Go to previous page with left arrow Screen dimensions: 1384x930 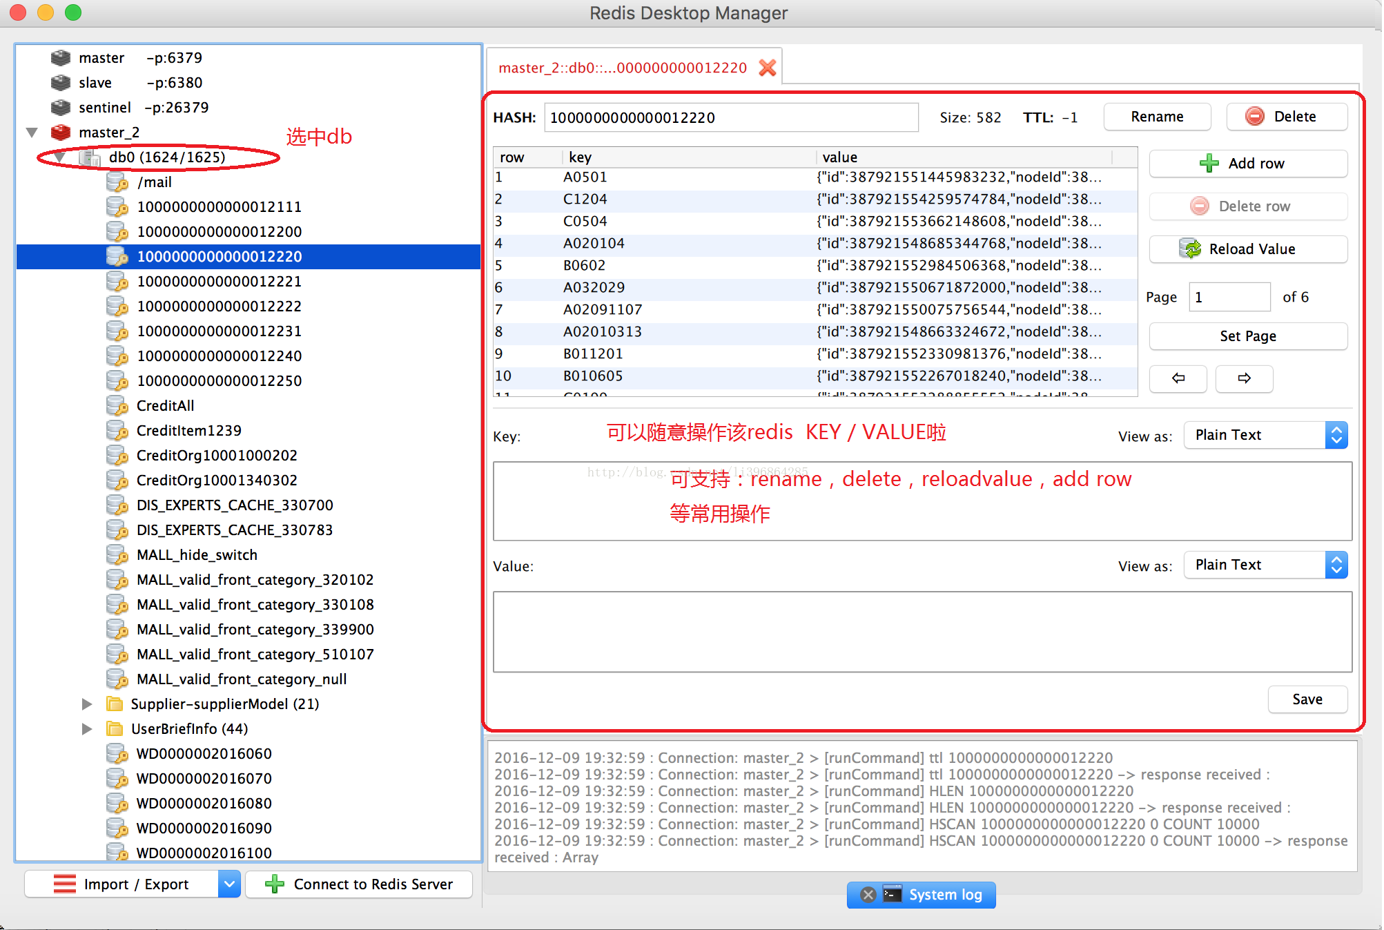[x=1178, y=378]
